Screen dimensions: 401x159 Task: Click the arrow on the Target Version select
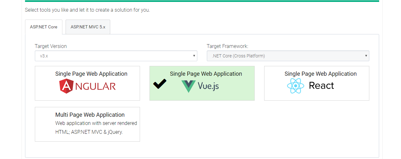[194, 56]
